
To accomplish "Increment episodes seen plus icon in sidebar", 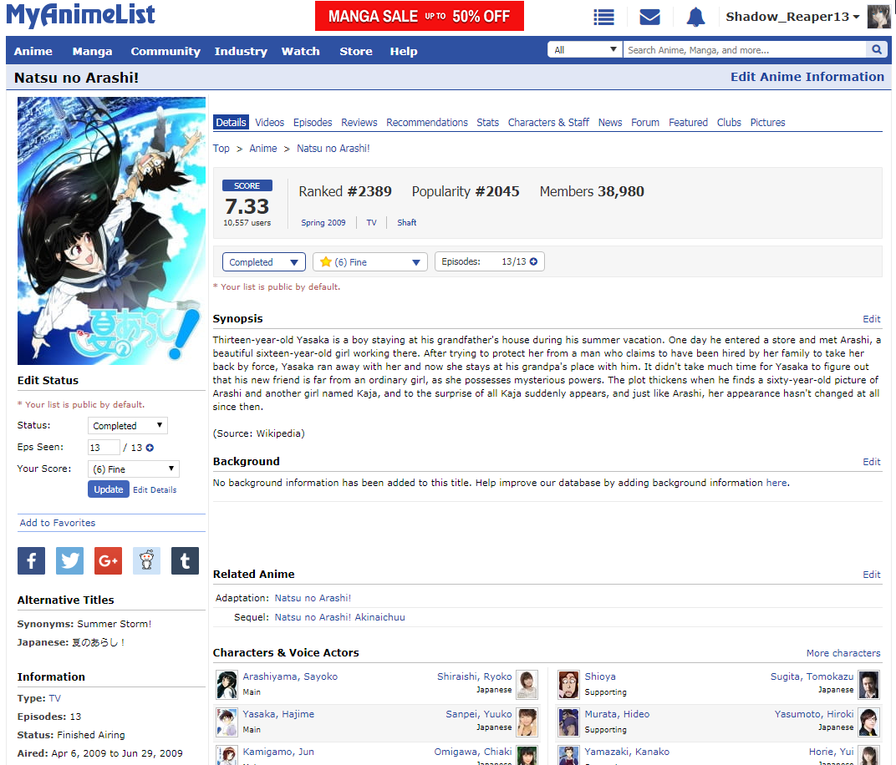I will click(150, 448).
